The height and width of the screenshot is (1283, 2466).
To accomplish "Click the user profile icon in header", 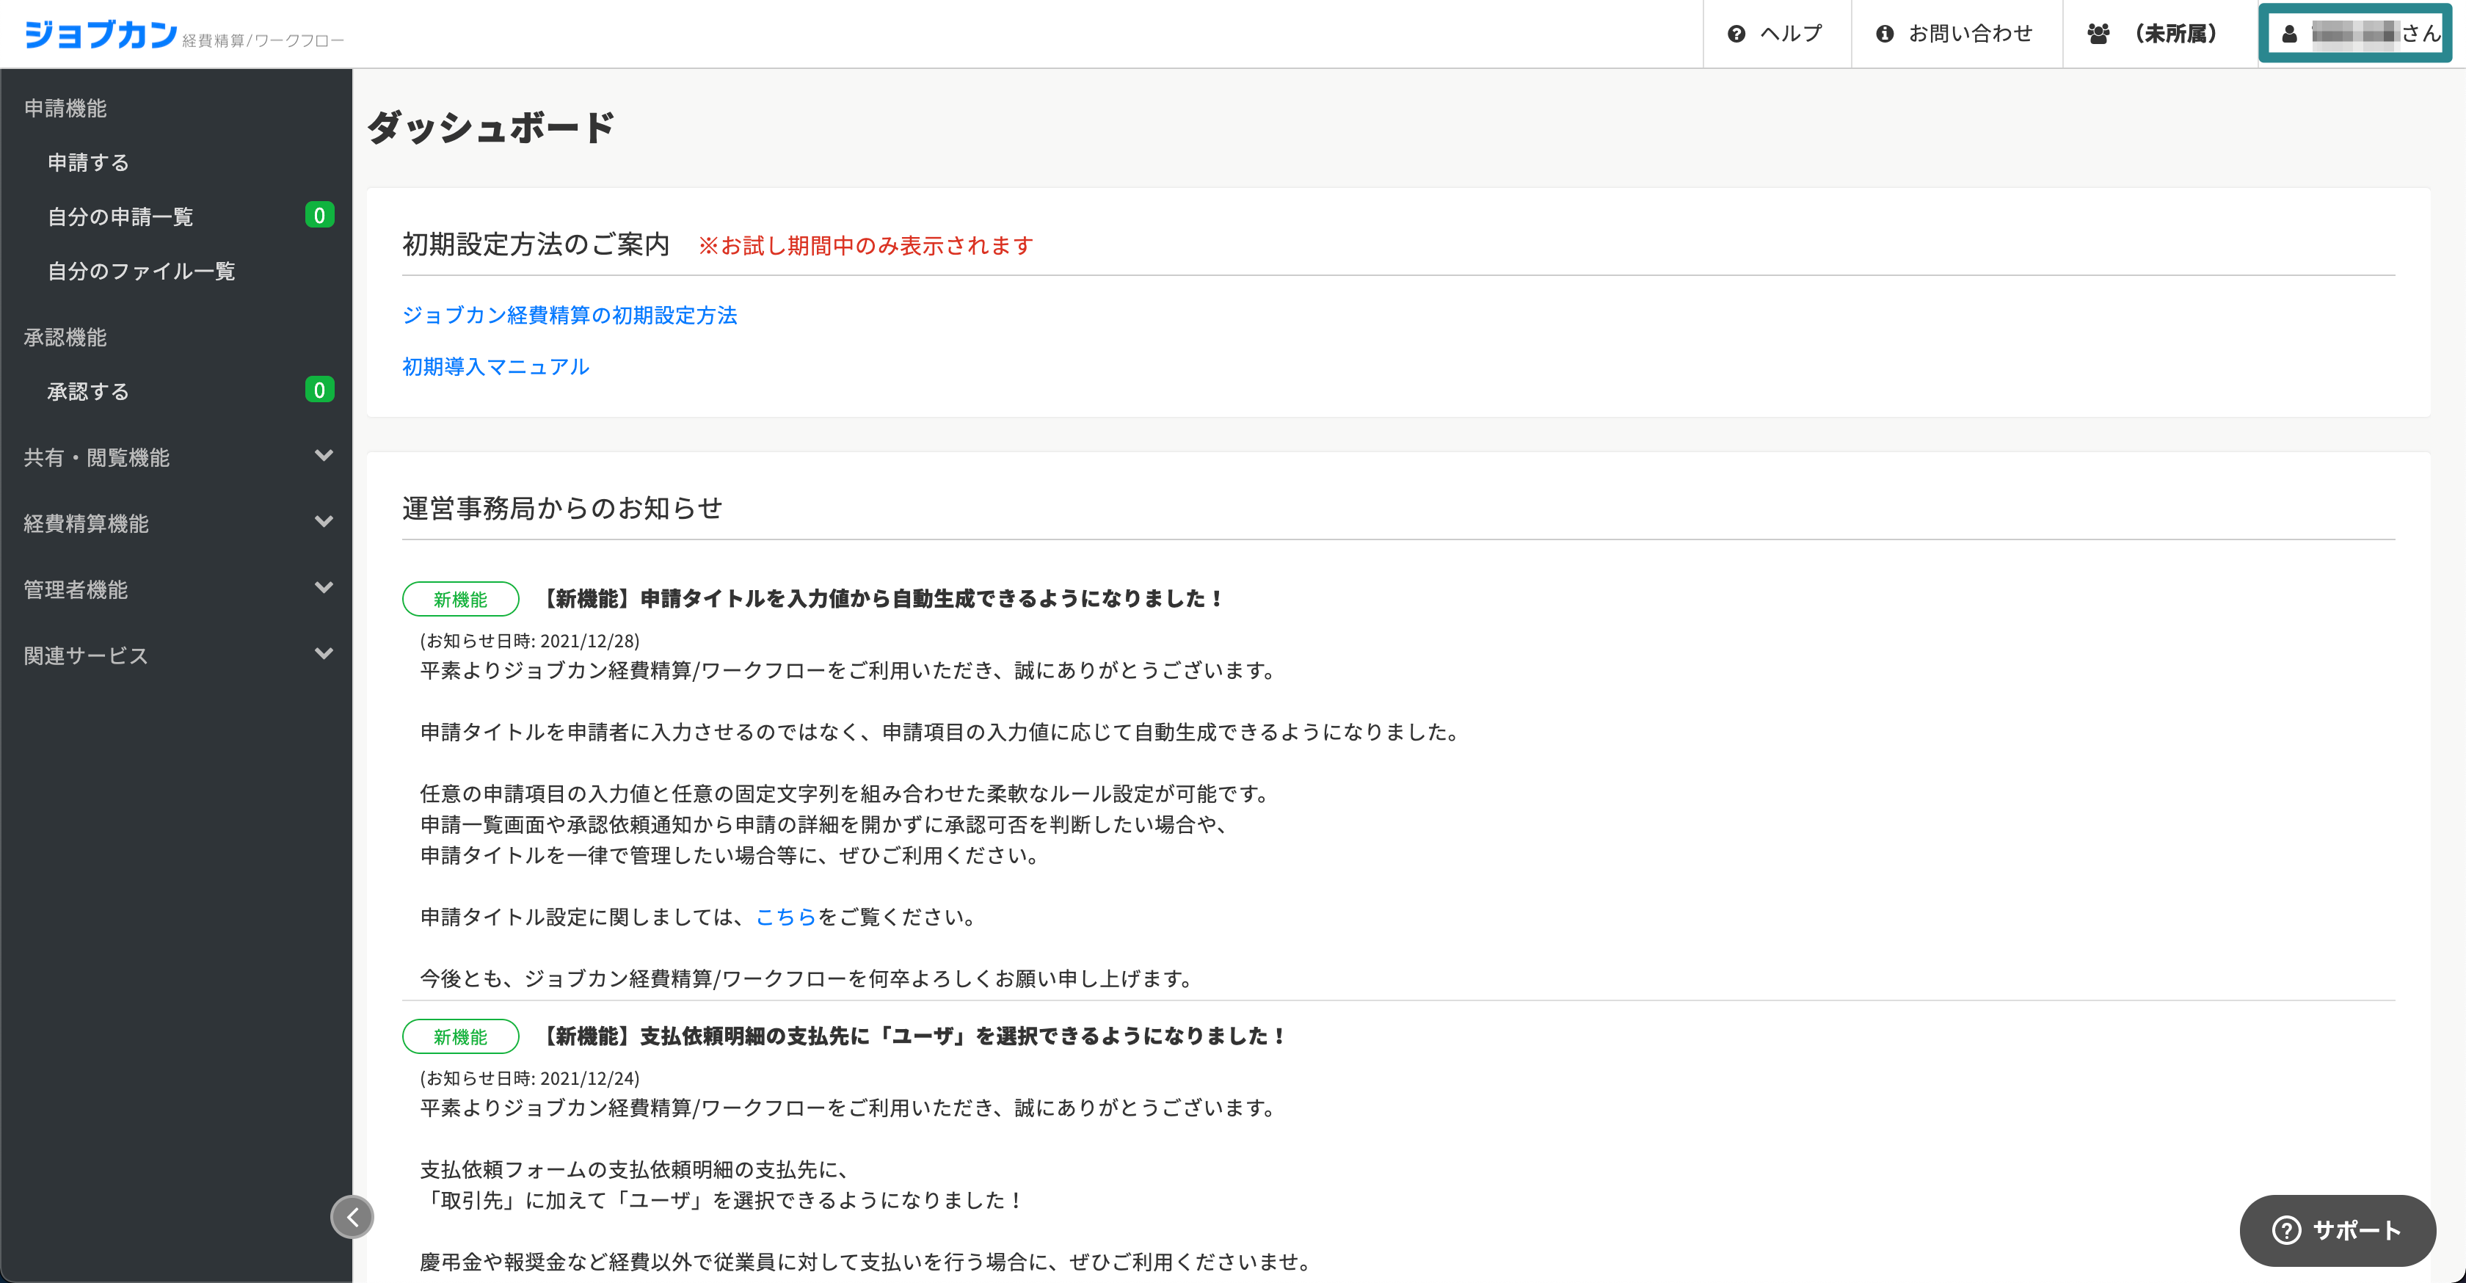I will (2289, 34).
